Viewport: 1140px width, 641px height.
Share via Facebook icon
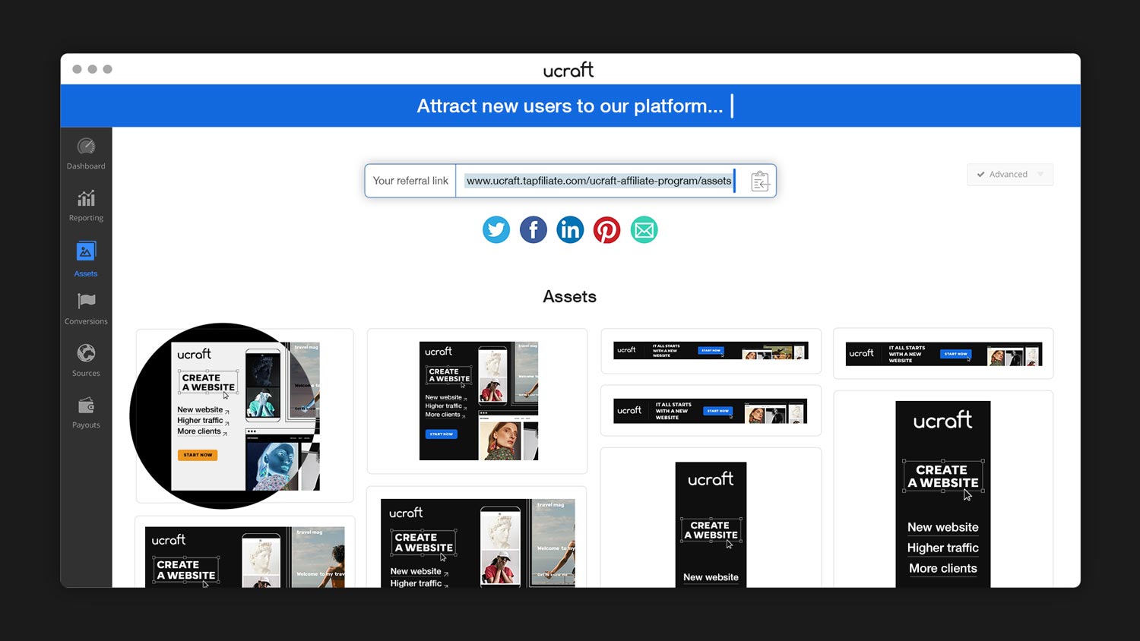tap(534, 229)
